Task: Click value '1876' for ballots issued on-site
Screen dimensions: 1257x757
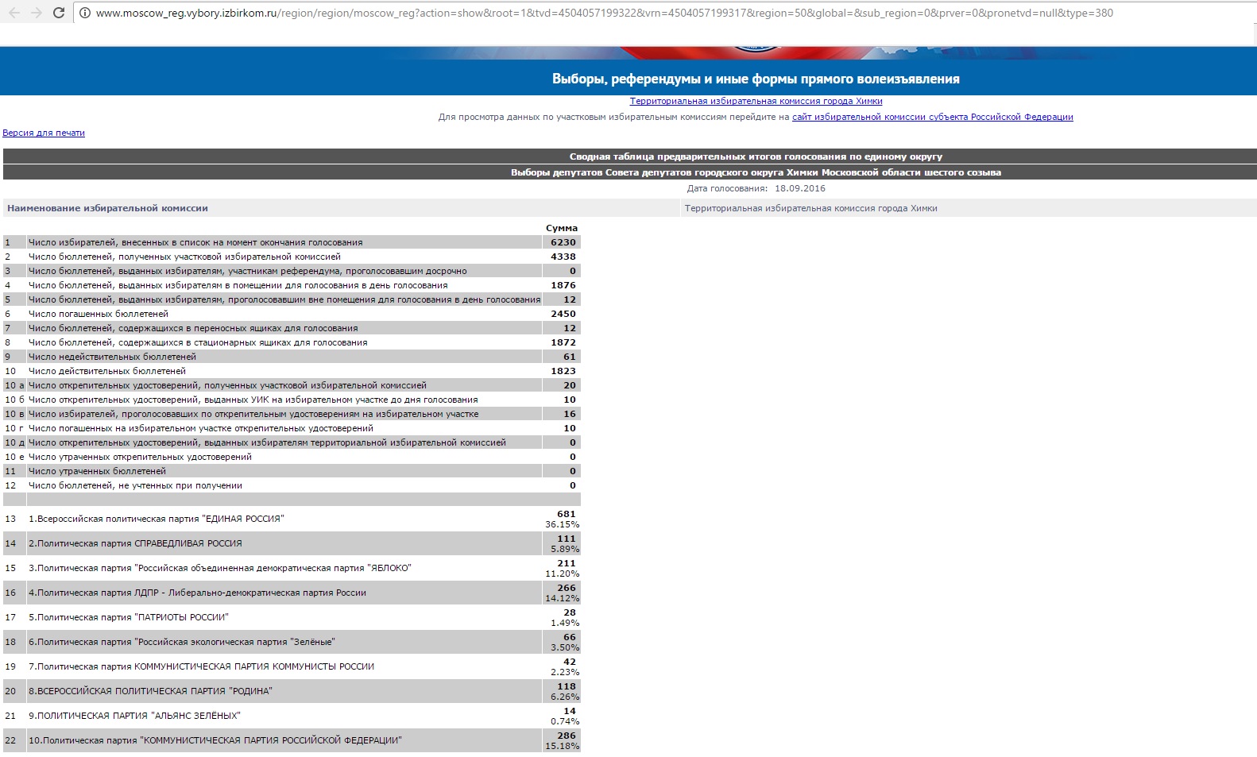Action: coord(563,285)
